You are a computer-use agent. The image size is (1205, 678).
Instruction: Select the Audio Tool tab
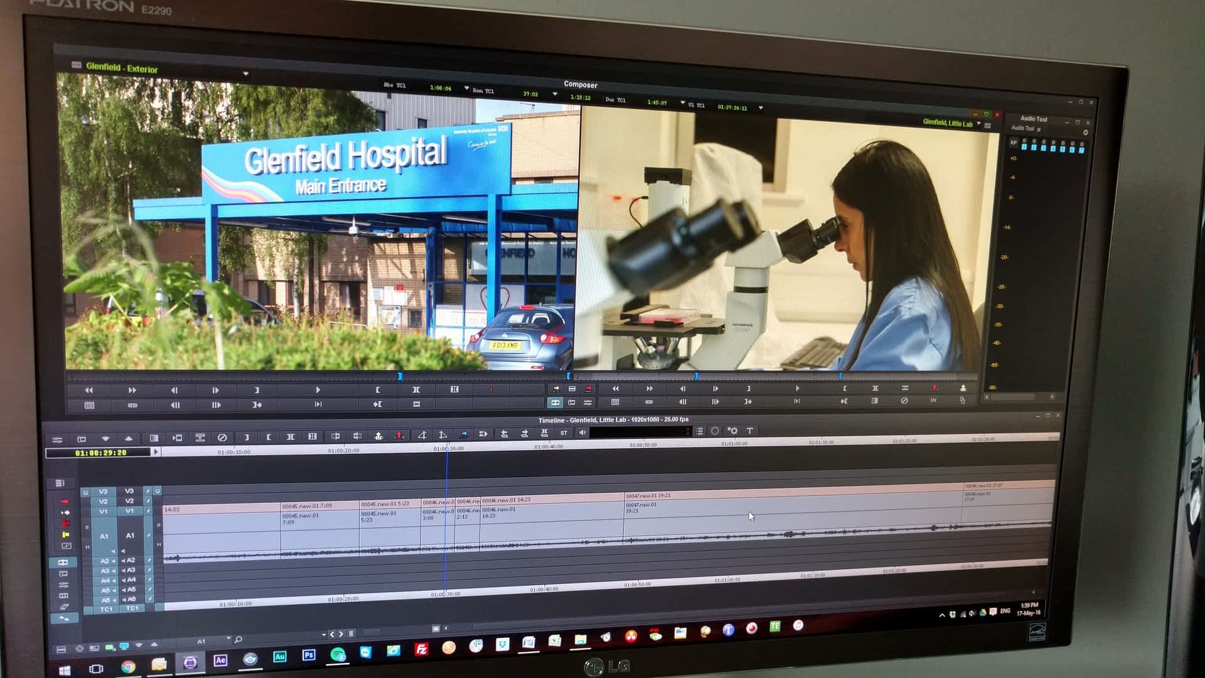tap(1022, 128)
